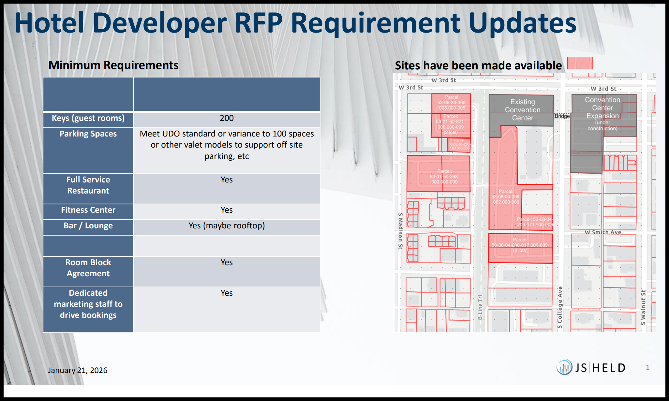Select the Existing Convention Center block

[x=522, y=110]
